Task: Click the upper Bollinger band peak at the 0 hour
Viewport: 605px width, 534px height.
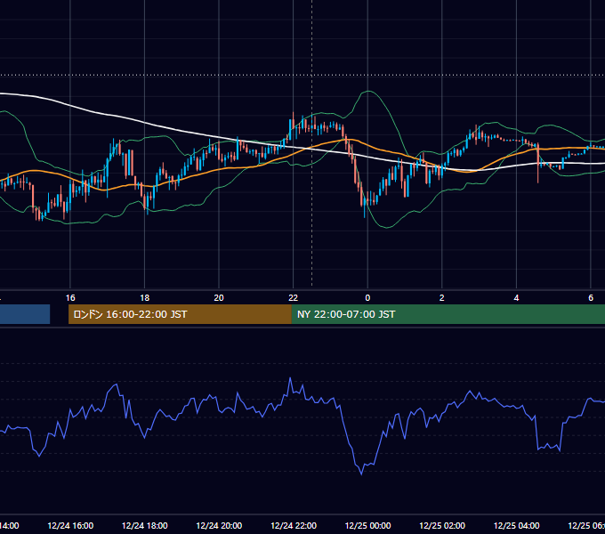Action: 369,92
